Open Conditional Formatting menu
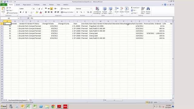 point(97,11)
